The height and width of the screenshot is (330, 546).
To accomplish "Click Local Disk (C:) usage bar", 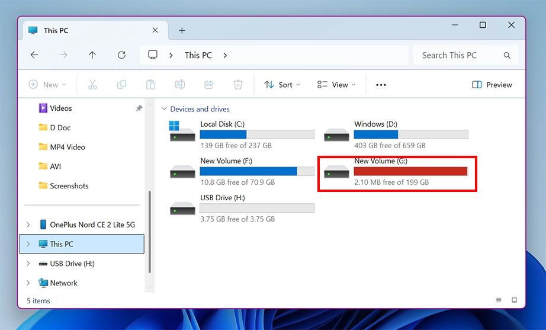I will 257,134.
